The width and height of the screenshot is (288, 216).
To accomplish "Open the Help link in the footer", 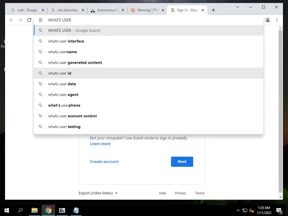I will tap(162, 193).
